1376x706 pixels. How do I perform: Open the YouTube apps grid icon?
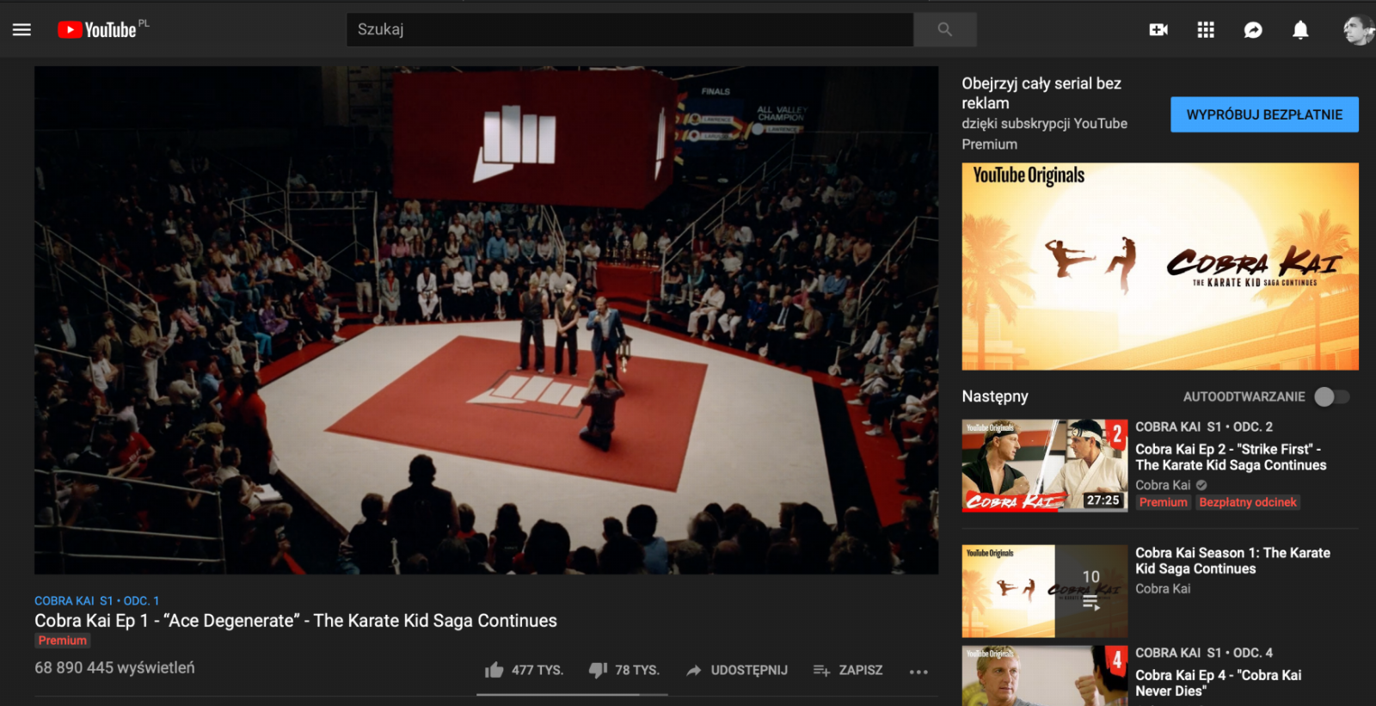point(1206,30)
